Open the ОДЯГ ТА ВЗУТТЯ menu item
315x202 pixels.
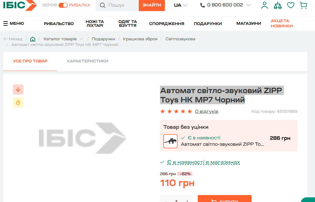click(x=128, y=23)
